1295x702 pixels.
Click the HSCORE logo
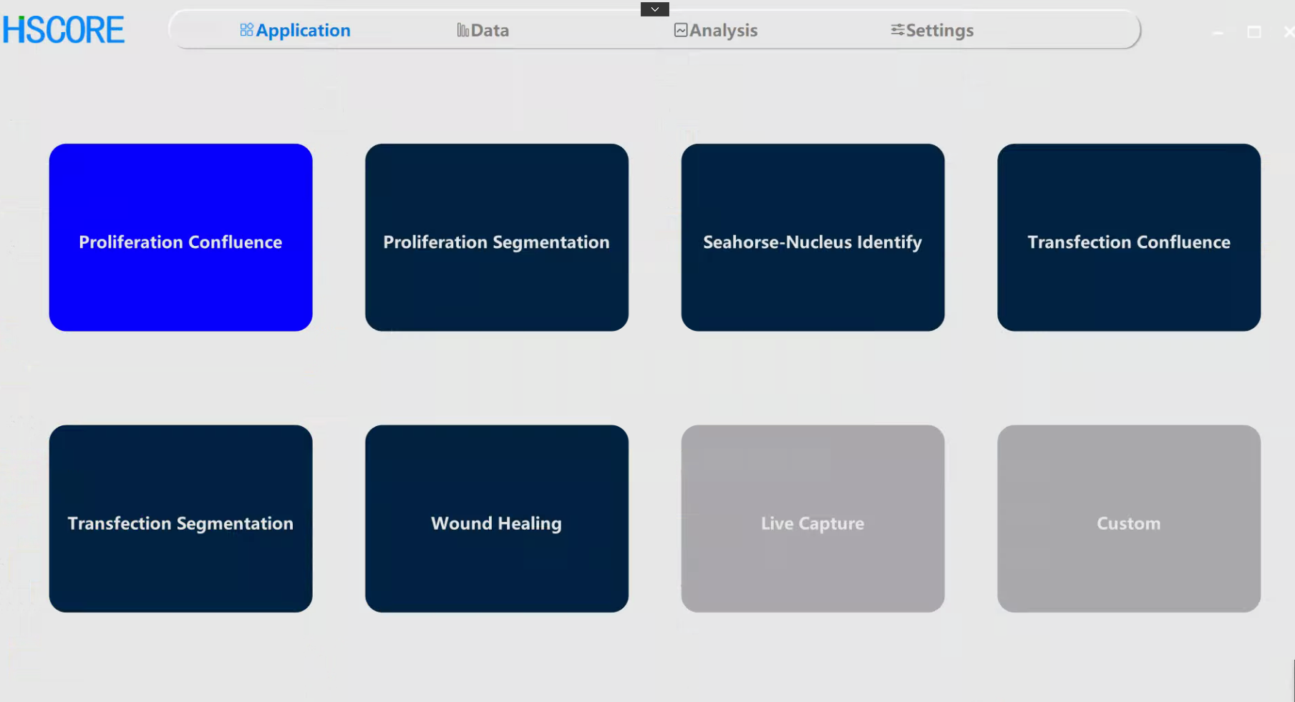[x=64, y=30]
